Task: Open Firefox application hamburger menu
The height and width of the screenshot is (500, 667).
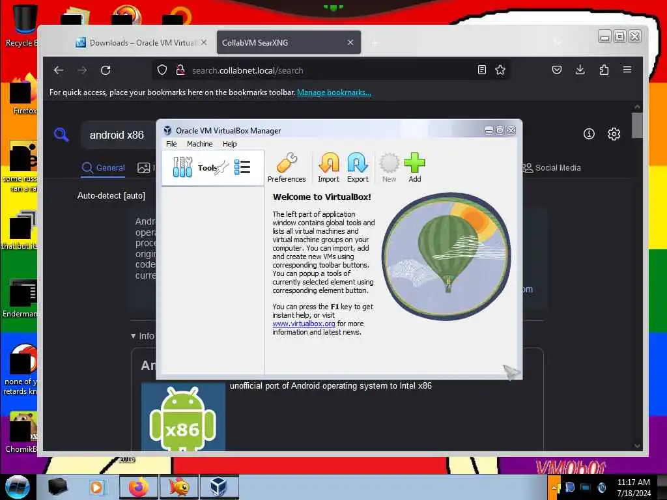Action: click(x=627, y=70)
